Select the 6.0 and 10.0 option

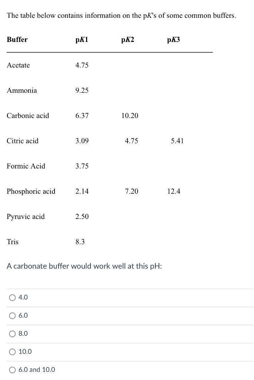(x=12, y=370)
